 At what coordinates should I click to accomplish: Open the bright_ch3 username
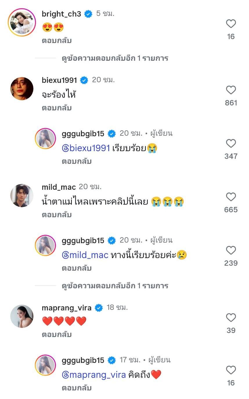(x=61, y=14)
